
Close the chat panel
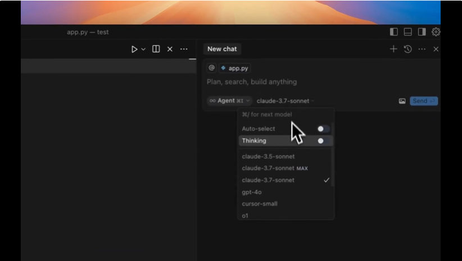click(436, 49)
